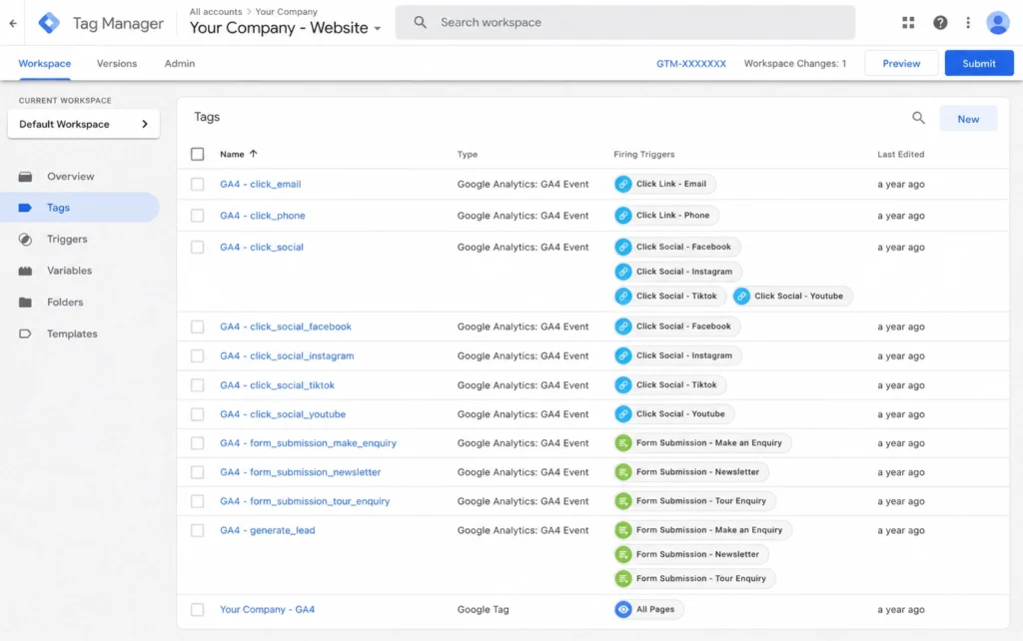The height and width of the screenshot is (641, 1023).
Task: Click the sort arrow beside Name header
Action: 253,154
